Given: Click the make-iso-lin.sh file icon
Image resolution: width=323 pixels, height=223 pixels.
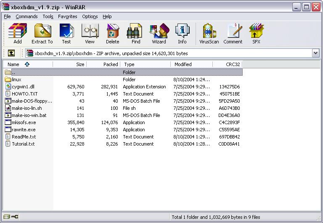Looking at the screenshot, I should [x=8, y=108].
